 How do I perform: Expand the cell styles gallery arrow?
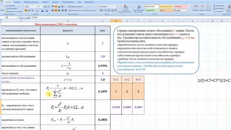click(189, 11)
